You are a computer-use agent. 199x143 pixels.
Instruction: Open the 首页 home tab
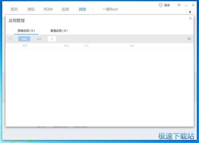pos(14,9)
